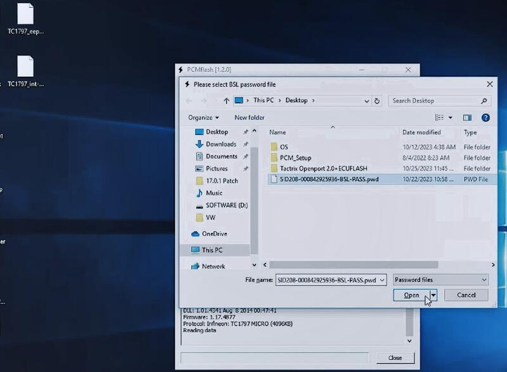Expand the Password files type dropdown
Screen dimensions: 507x372
[484, 279]
